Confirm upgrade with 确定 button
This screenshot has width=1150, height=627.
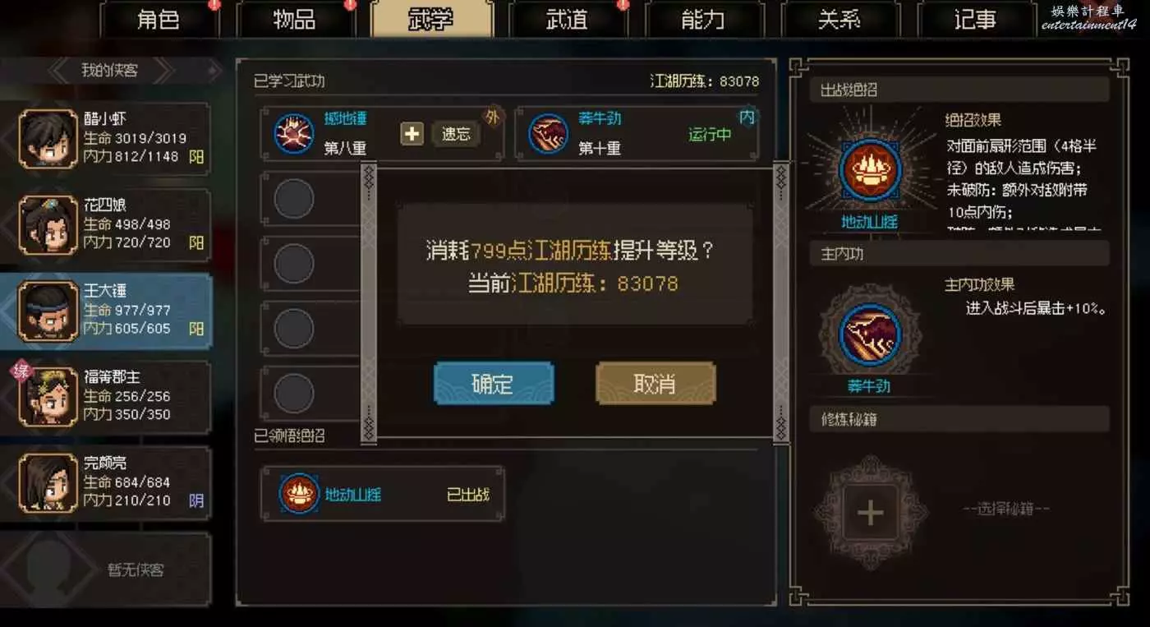(494, 384)
